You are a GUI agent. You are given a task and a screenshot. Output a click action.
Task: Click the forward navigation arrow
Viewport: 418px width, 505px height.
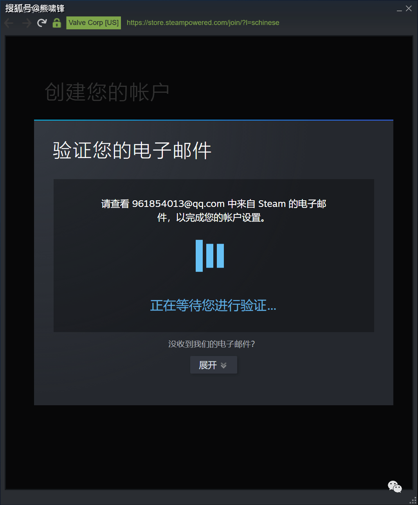(x=27, y=23)
